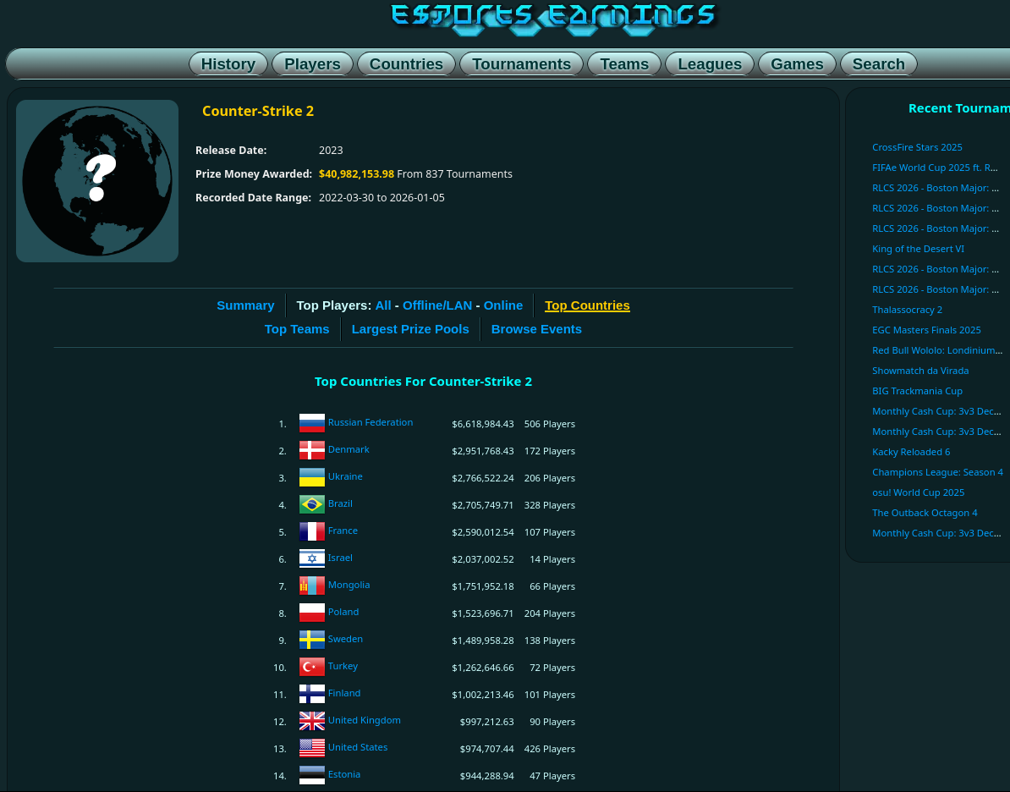Click the Finland flag icon
Image resolution: width=1010 pixels, height=792 pixels.
(312, 693)
